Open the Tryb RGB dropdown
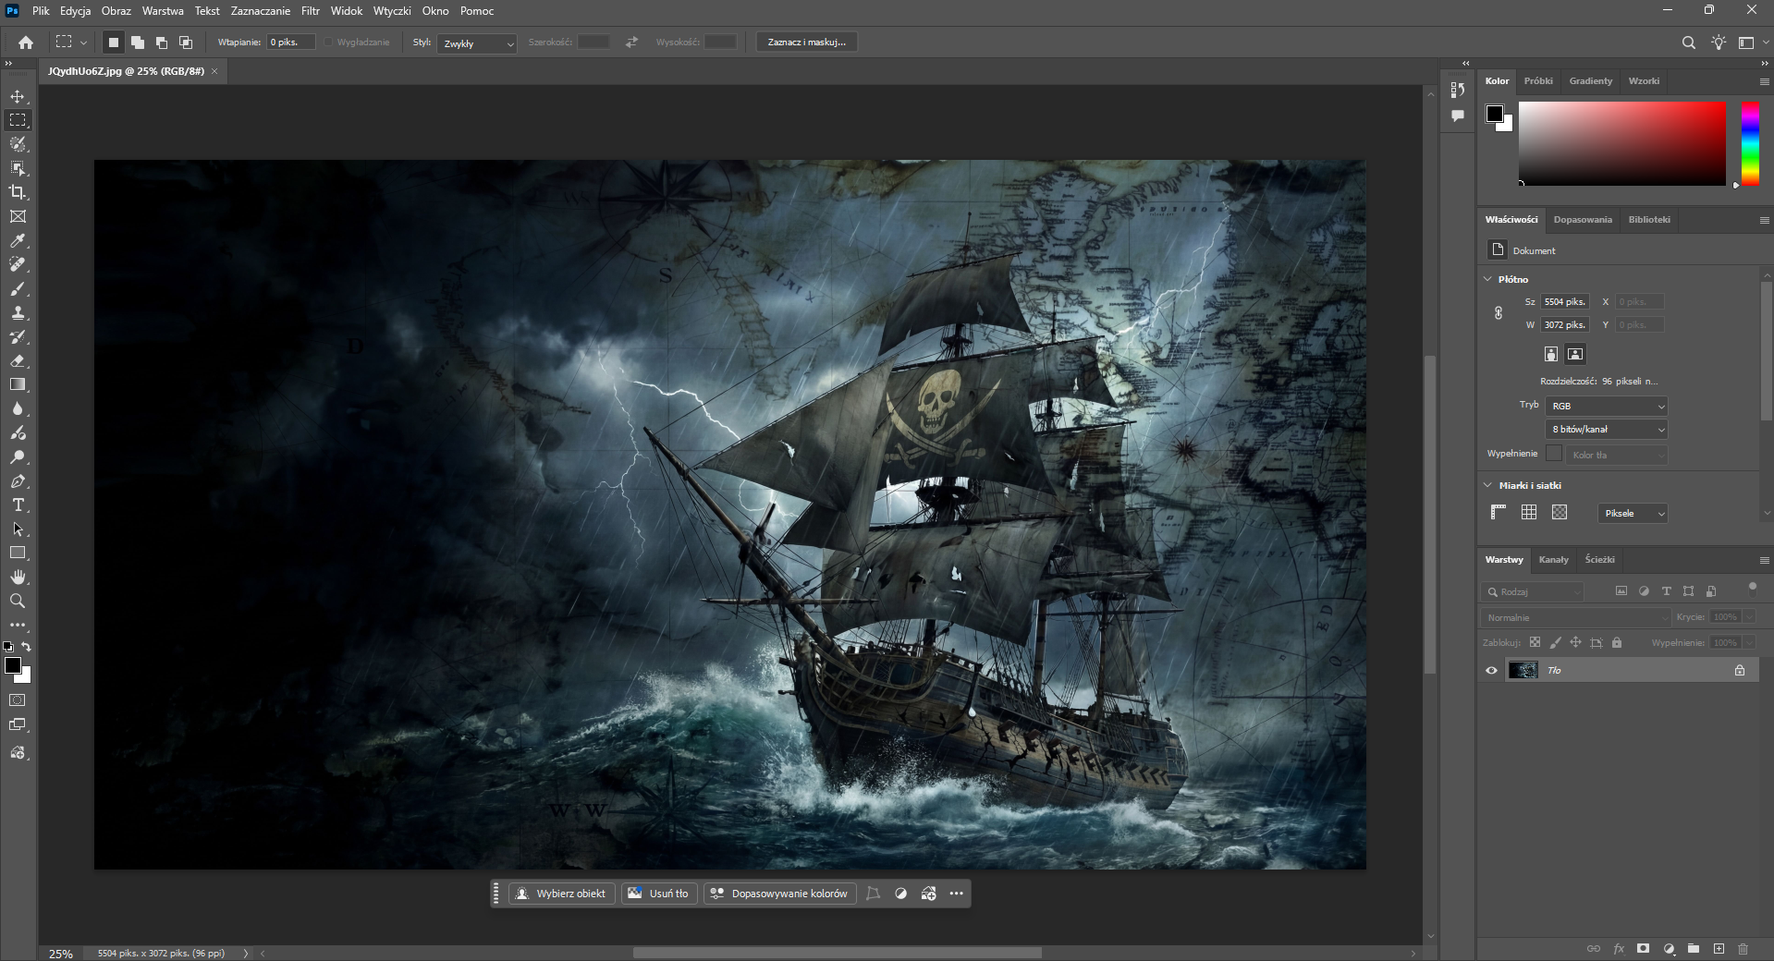Screen dimensions: 1774x961 point(1607,406)
